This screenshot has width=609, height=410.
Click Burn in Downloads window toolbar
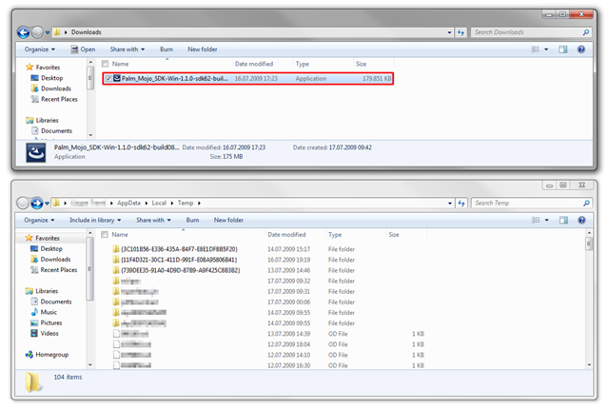(167, 49)
